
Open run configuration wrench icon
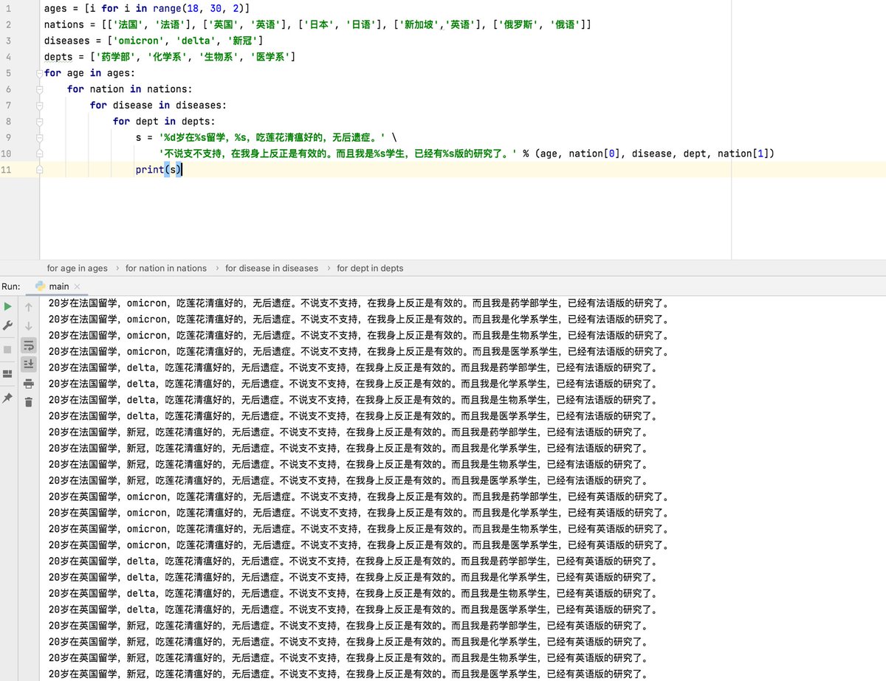tap(8, 325)
